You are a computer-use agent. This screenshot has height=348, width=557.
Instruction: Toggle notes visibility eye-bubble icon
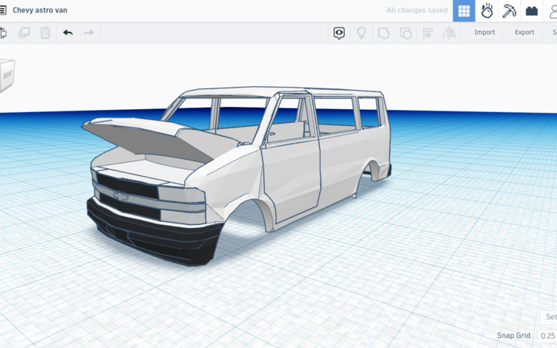pos(339,33)
